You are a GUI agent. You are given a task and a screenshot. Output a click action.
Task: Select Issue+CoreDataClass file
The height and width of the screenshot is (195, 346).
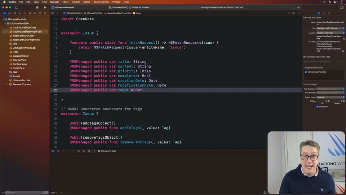point(24,28)
